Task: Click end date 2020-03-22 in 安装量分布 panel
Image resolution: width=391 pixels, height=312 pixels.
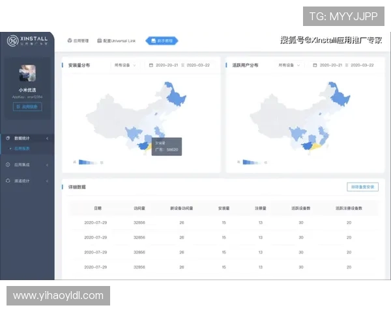Action: tap(198, 65)
